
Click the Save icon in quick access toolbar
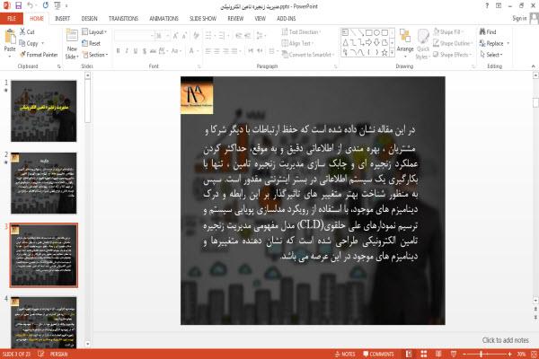click(x=18, y=5)
